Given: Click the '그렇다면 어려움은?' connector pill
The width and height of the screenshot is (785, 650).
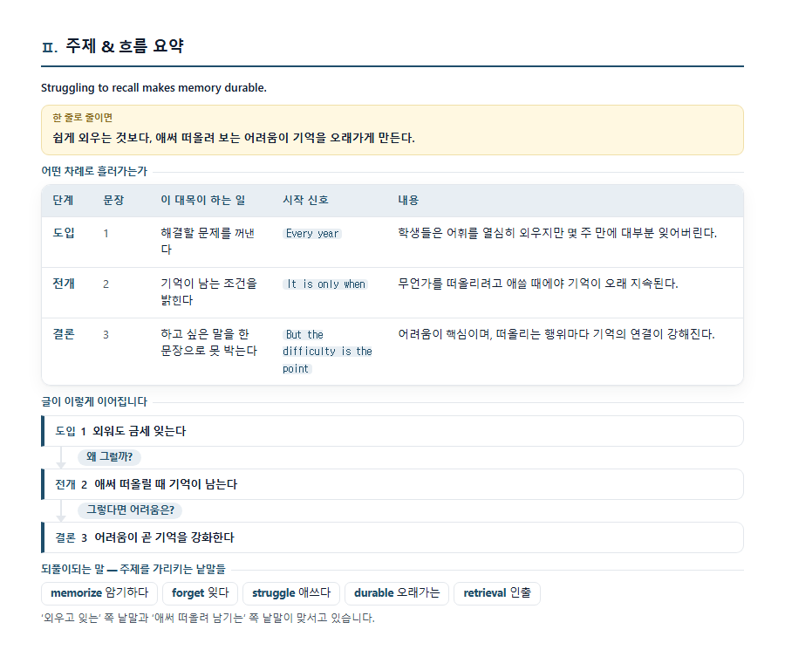Looking at the screenshot, I should tap(130, 510).
